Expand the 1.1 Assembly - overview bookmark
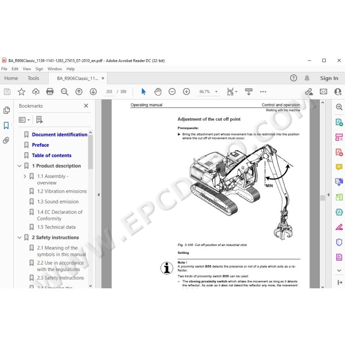Screen dimensions: 345x345 [25, 176]
